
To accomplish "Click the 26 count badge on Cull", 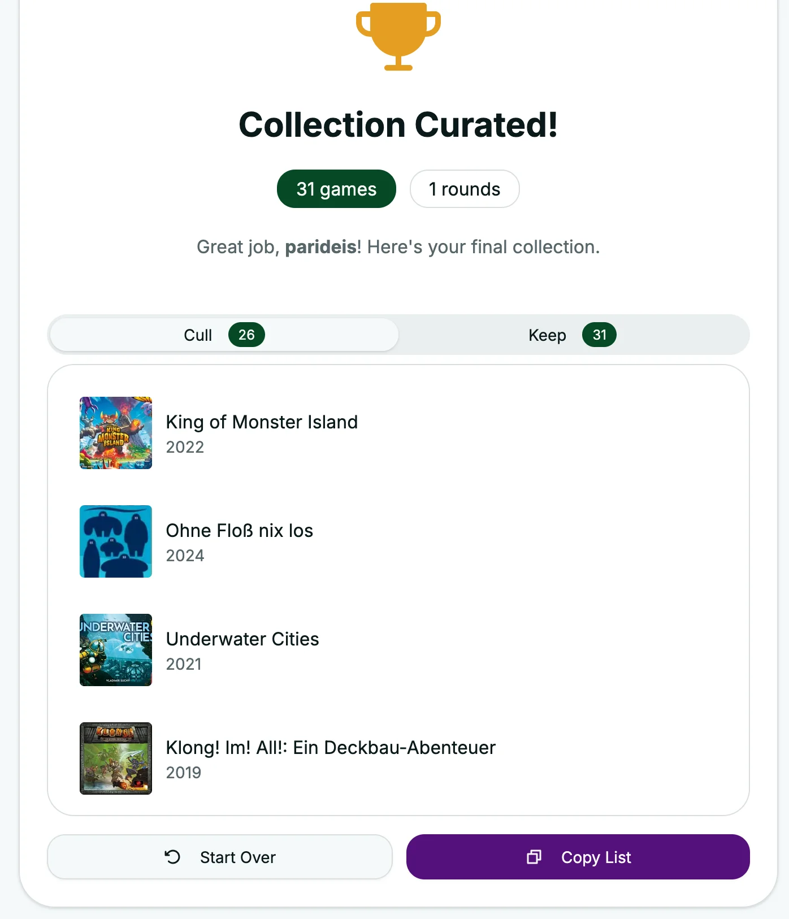I will [x=246, y=335].
